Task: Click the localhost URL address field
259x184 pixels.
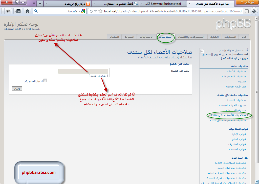Action: click(173, 11)
